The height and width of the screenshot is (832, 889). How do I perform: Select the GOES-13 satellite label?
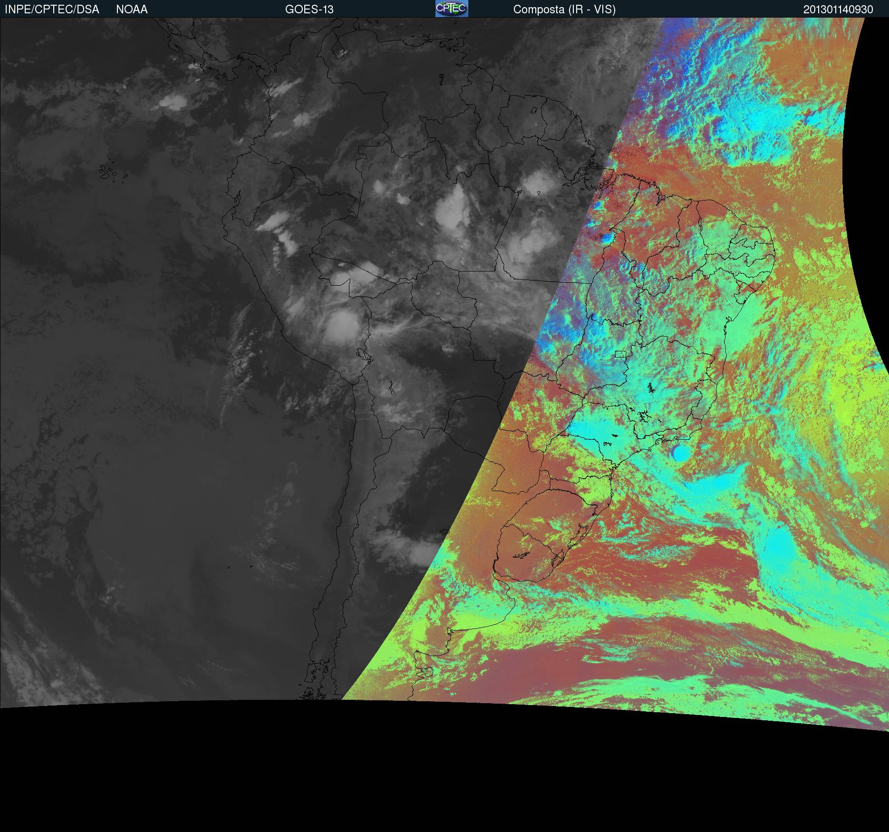coord(309,10)
